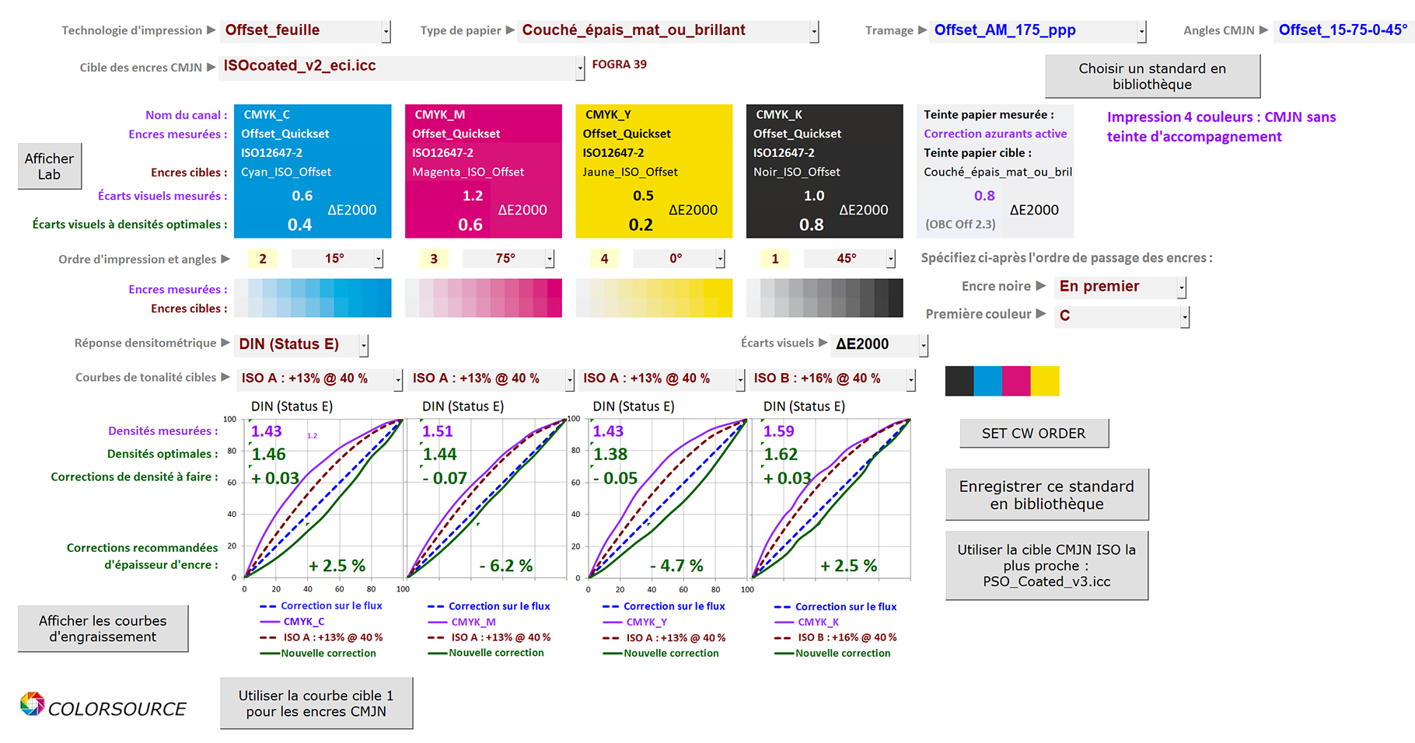Screen dimensions: 1415x743
Task: Click yellow print order cell '4'
Action: coord(604,259)
